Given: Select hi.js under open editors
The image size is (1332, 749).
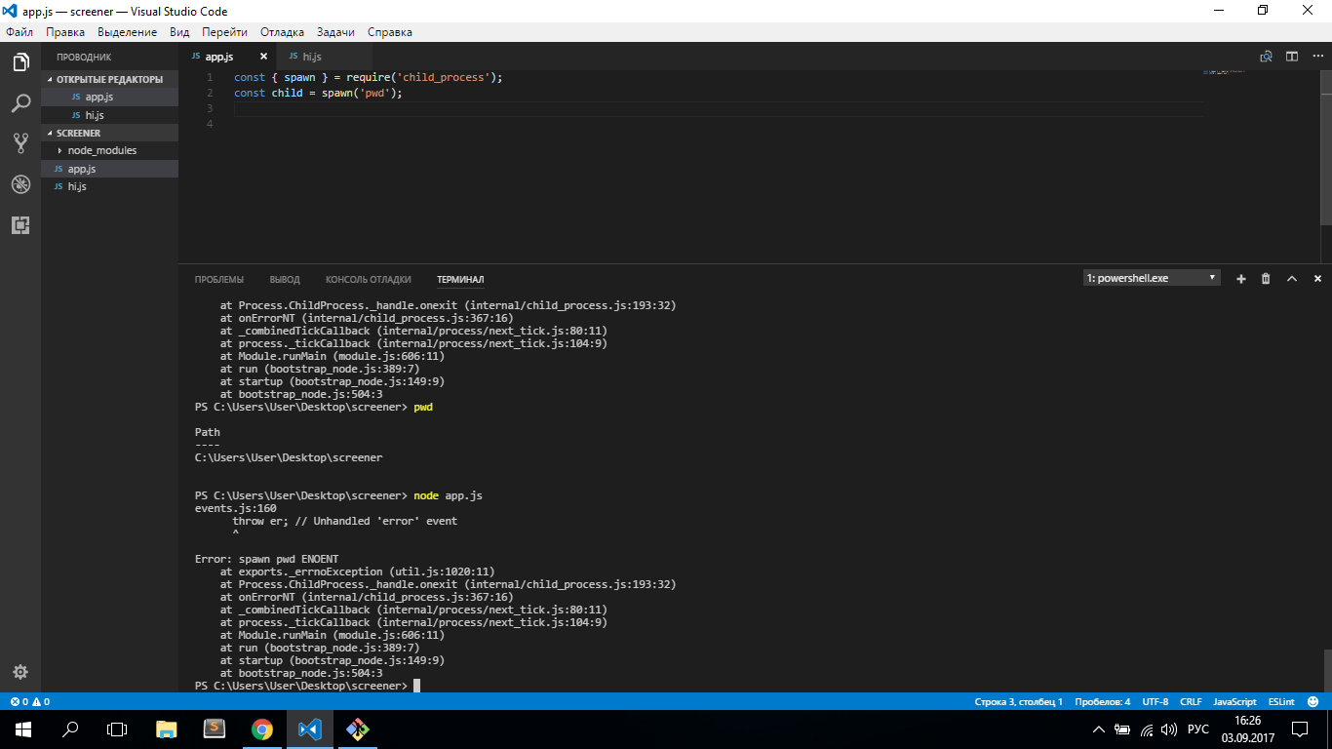Looking at the screenshot, I should click(109, 115).
